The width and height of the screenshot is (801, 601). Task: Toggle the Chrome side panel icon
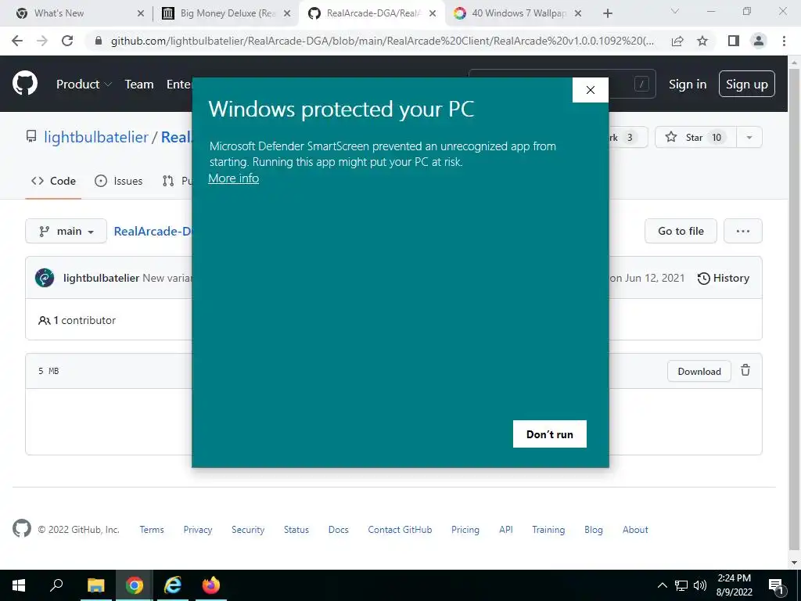pos(734,41)
